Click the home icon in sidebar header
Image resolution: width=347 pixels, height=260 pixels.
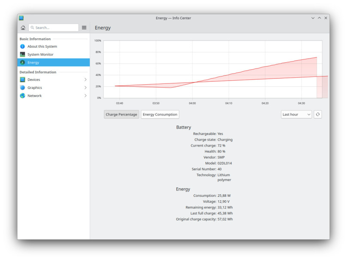(x=23, y=28)
